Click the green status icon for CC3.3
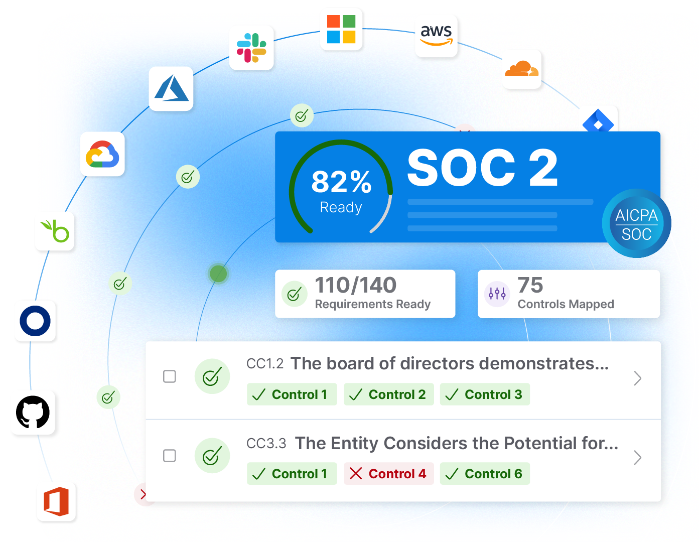Screen dimensions: 699x542 [212, 456]
